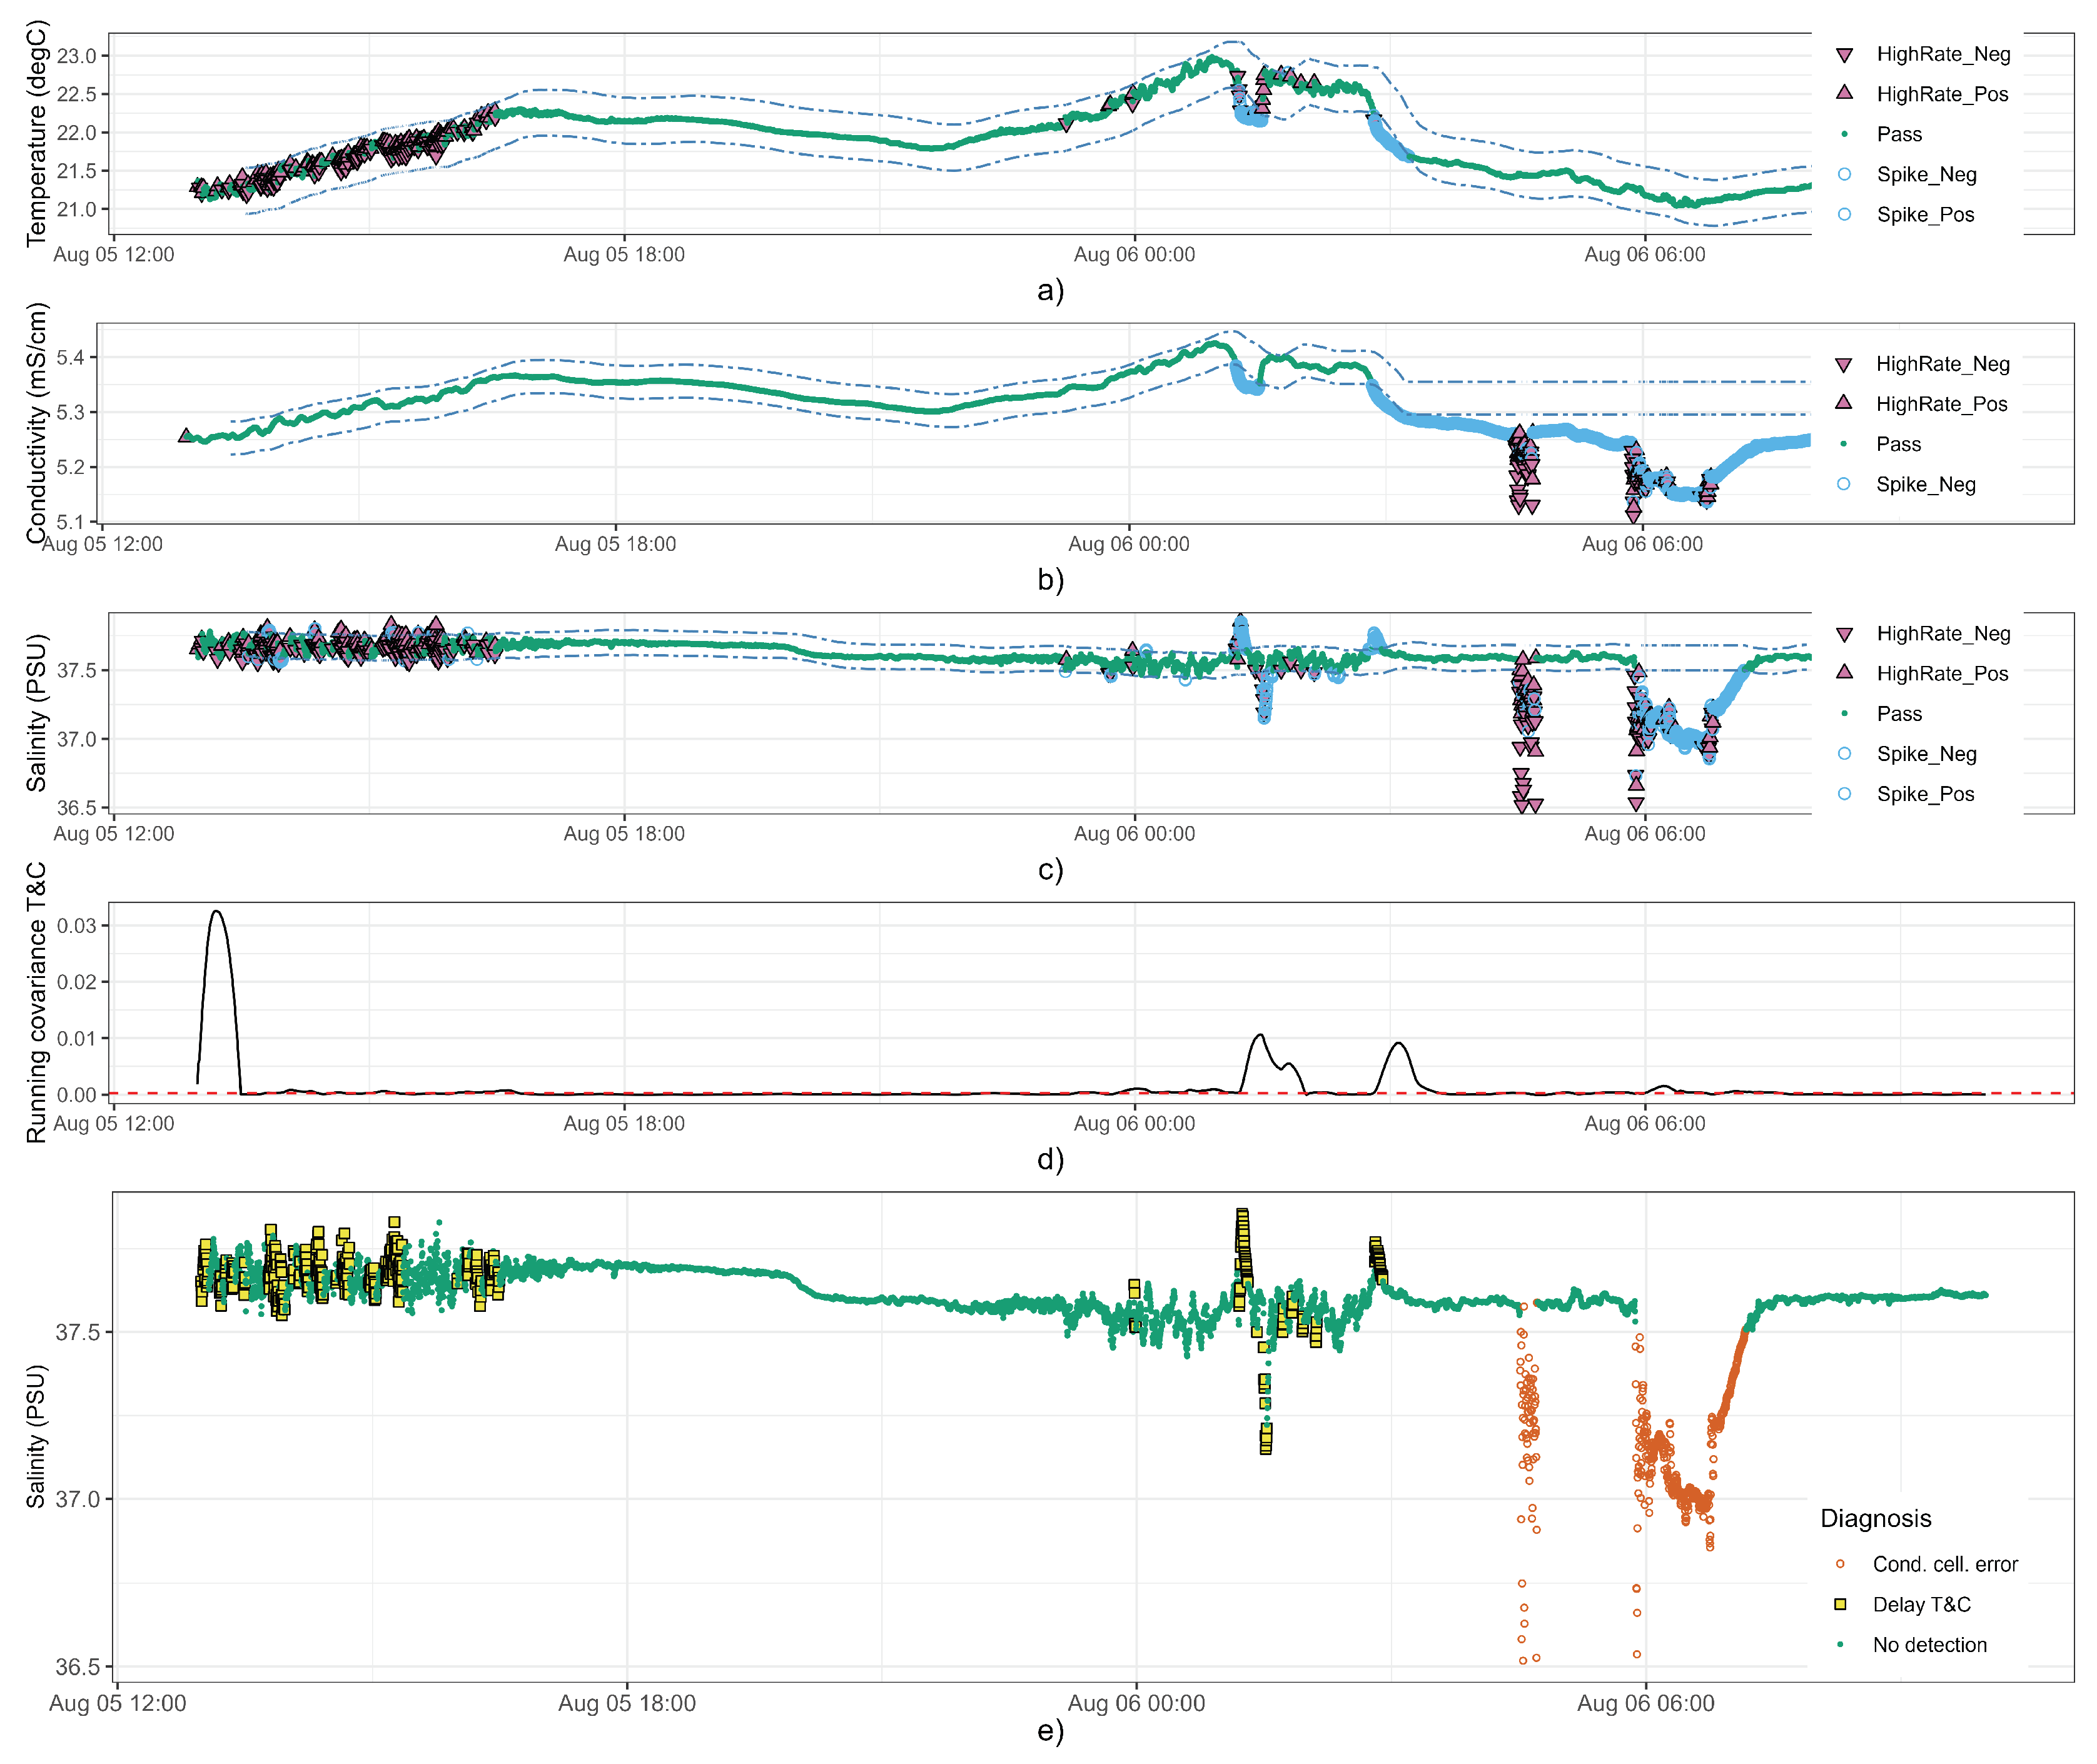This screenshot has width=2097, height=1764.
Task: Click the '5.4' tick on conductivity axis
Action: click(x=70, y=358)
